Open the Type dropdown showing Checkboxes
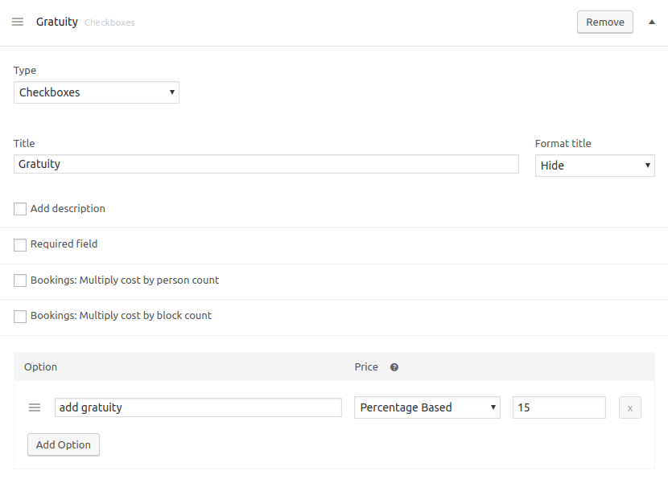Image resolution: width=668 pixels, height=483 pixels. pos(96,92)
